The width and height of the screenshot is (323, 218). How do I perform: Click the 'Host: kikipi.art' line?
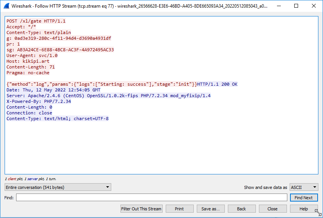pyautogui.click(x=28, y=61)
